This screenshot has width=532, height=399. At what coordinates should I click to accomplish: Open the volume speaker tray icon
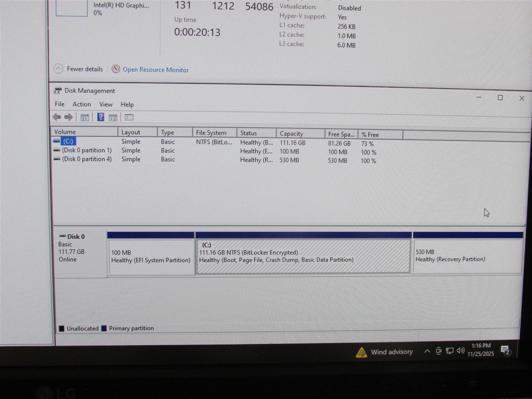[x=461, y=350]
